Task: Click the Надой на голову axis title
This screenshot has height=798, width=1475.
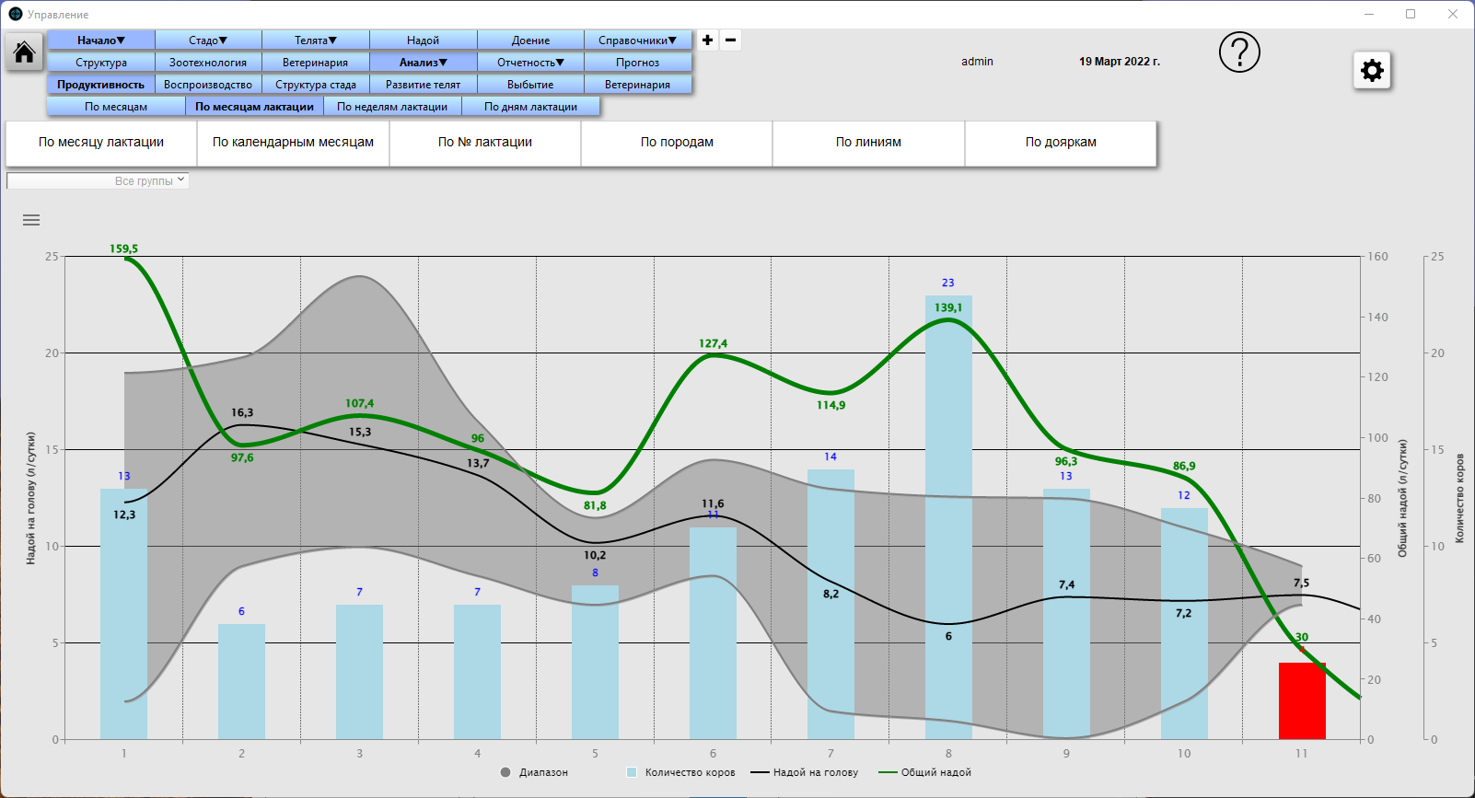Action: pos(30,498)
